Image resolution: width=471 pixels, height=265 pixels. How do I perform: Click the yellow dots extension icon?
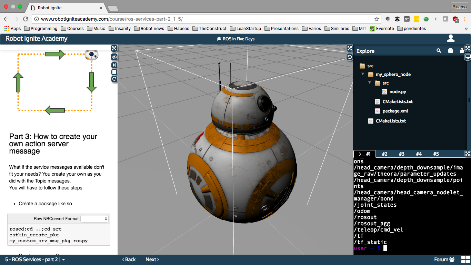417,19
